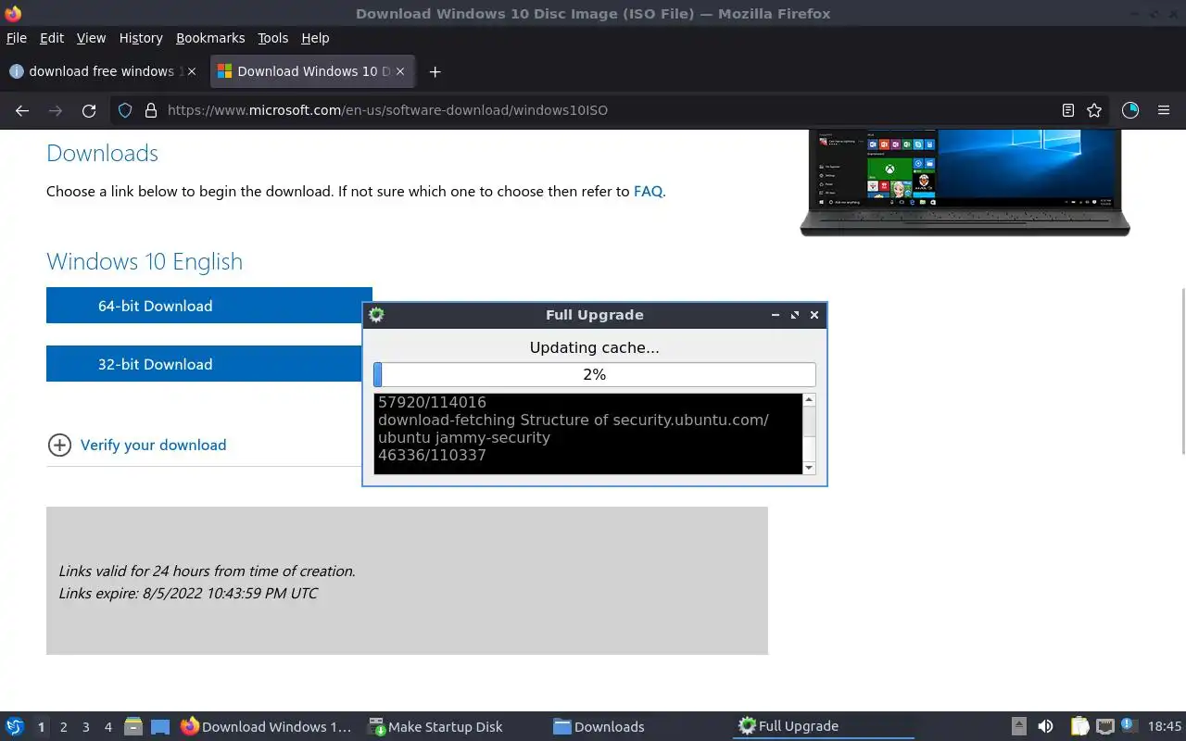Switch to workspace 3
The height and width of the screenshot is (741, 1186).
(85, 727)
